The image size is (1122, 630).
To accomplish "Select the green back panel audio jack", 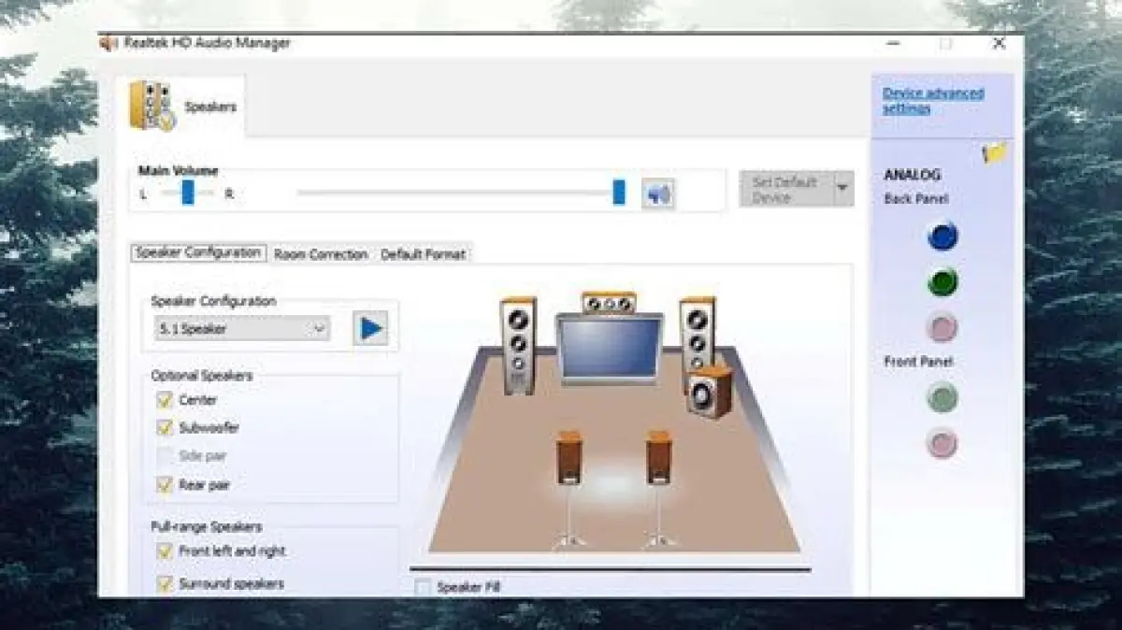I will (x=942, y=281).
